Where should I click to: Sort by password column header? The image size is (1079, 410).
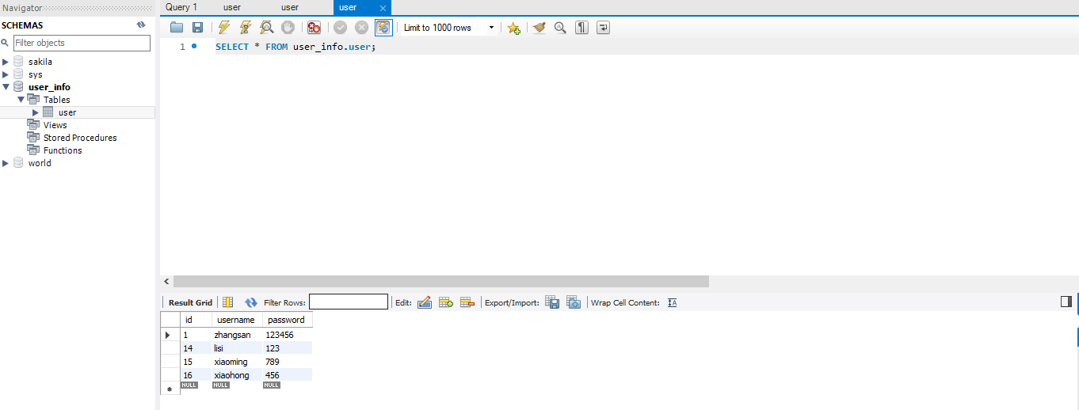pyautogui.click(x=287, y=320)
